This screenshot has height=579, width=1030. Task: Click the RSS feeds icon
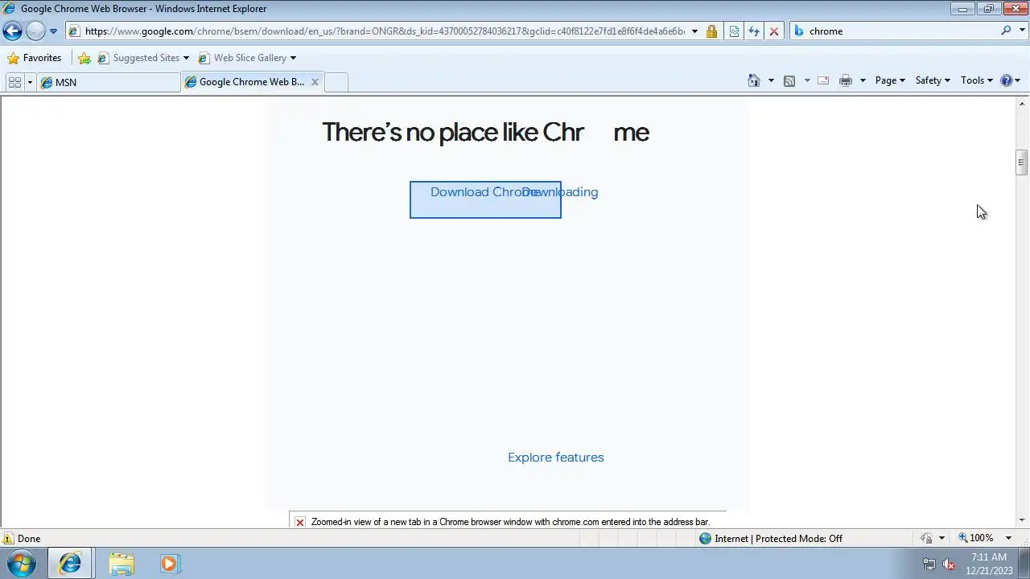[x=789, y=80]
